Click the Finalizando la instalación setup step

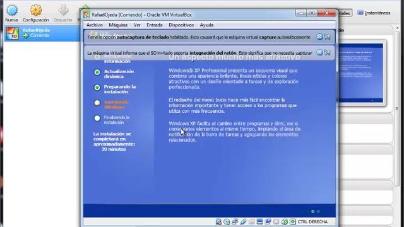click(112, 120)
